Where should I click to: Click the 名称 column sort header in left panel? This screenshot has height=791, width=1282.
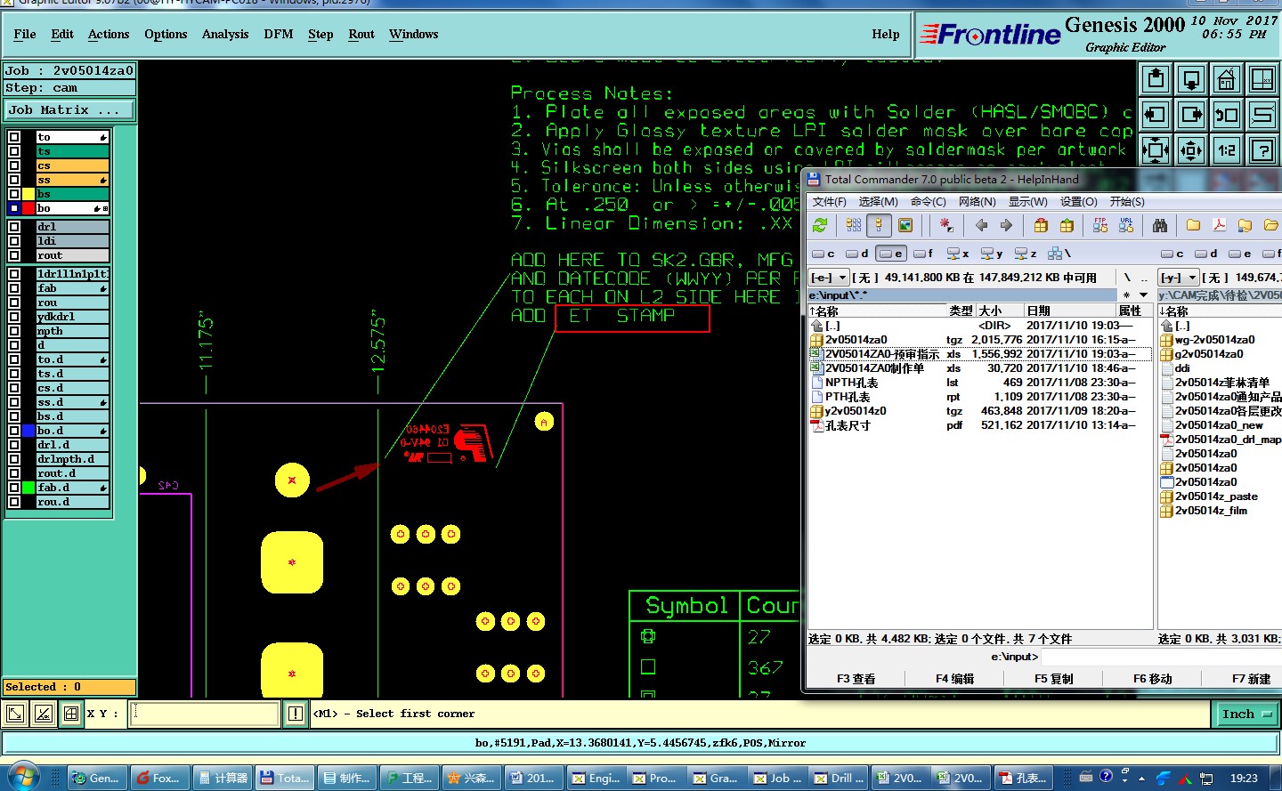tap(877, 311)
